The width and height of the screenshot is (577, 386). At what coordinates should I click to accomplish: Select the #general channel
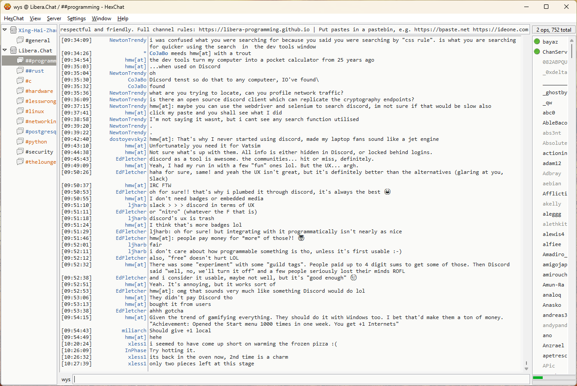coord(38,40)
